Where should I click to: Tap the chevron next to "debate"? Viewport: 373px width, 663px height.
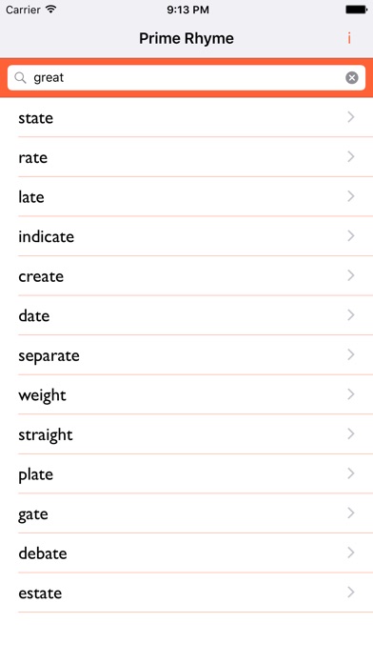(x=350, y=552)
